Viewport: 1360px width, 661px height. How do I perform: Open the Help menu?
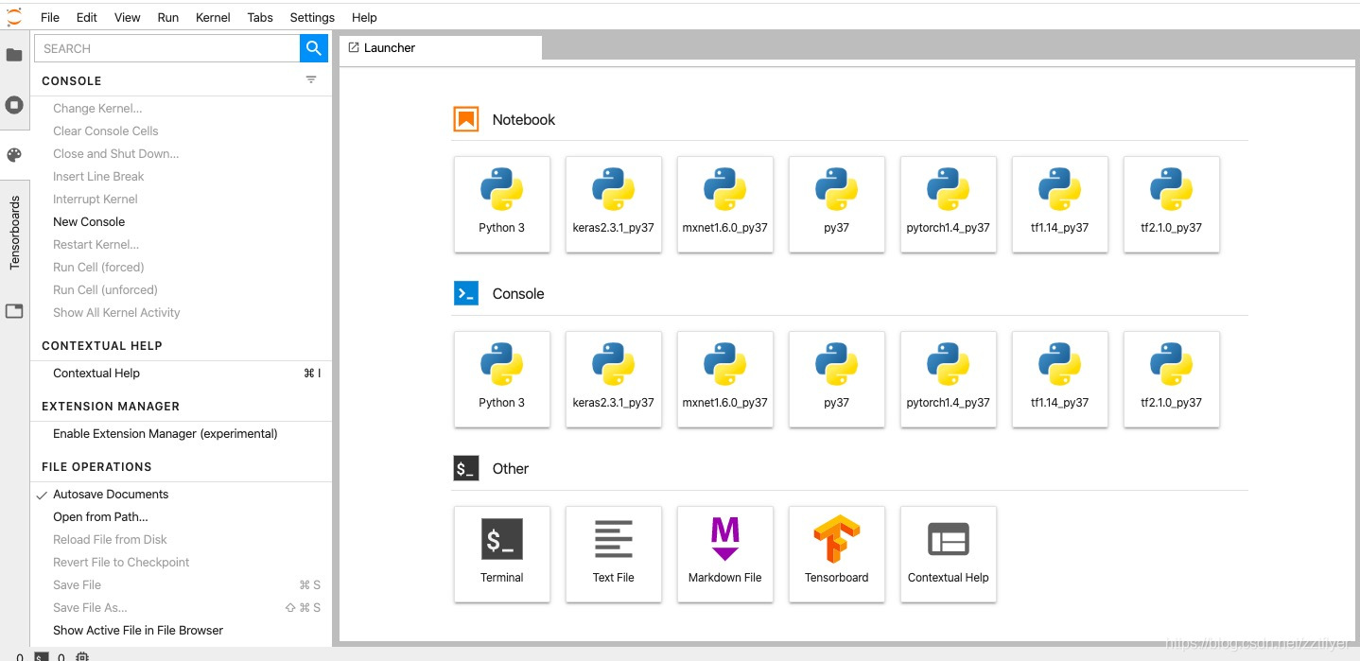click(x=364, y=17)
